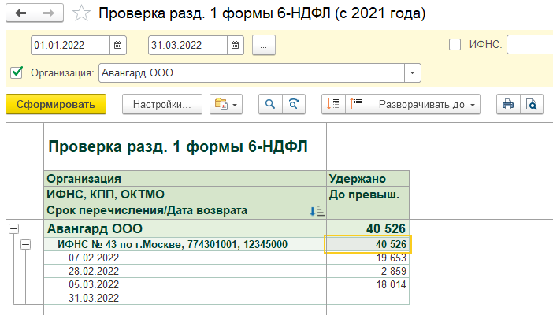The height and width of the screenshot is (315, 553).
Task: Select row ИФНС № 43 по г.Москве
Action: 185,244
